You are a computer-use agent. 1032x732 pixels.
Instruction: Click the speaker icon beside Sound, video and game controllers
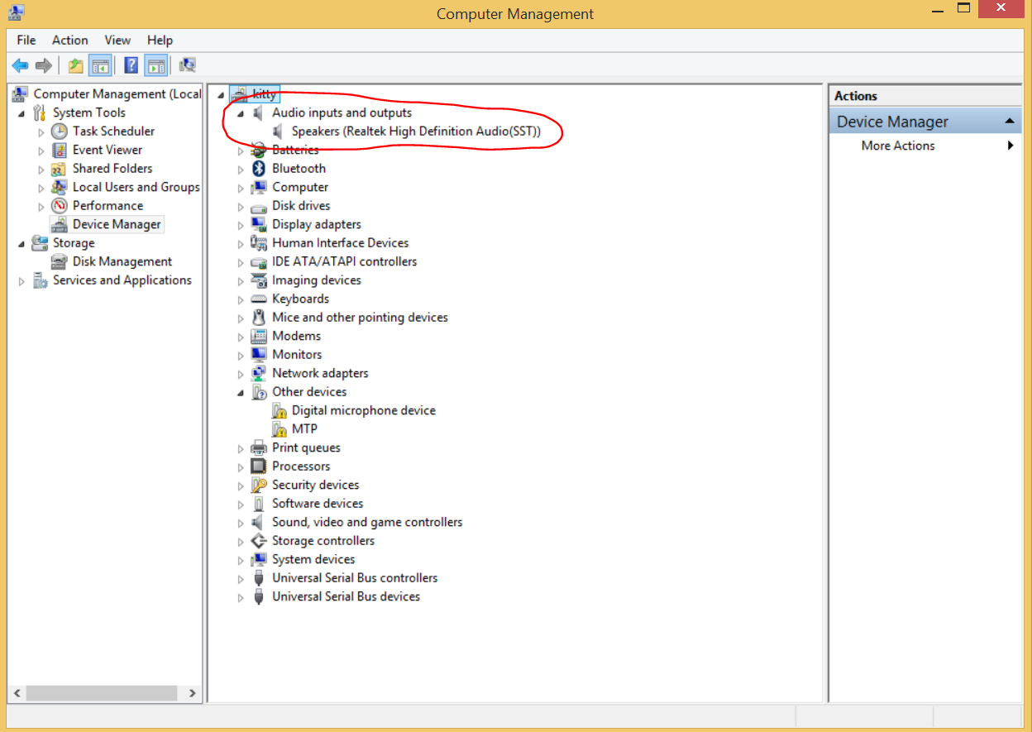[260, 522]
